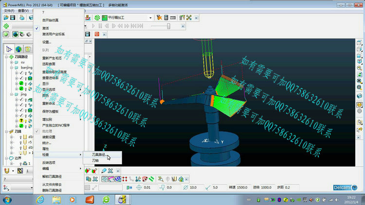Toggle first jing toolpath check mark
The image size is (365, 205).
pos(21,100)
